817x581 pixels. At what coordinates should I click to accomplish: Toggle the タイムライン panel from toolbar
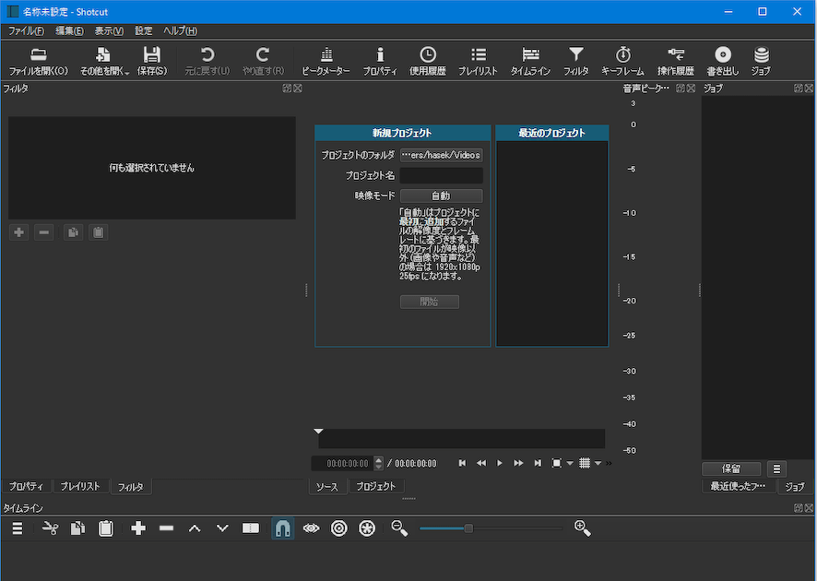[x=530, y=61]
